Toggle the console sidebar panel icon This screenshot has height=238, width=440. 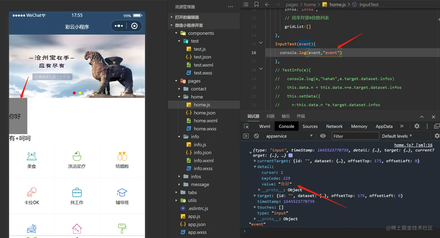pyautogui.click(x=246, y=136)
